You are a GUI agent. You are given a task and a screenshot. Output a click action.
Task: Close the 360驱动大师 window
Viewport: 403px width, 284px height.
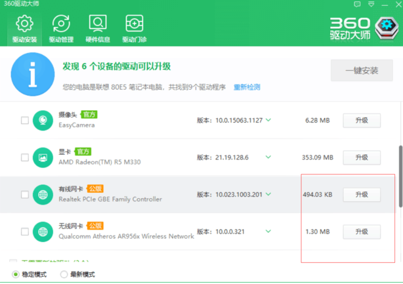398,5
